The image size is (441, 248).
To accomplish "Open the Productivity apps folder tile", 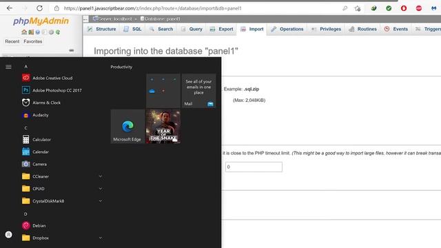I will click(x=163, y=91).
